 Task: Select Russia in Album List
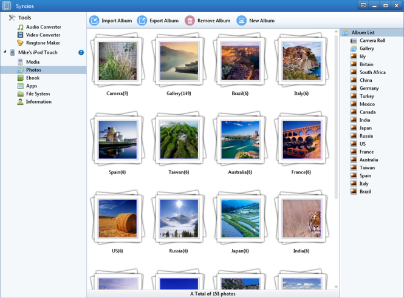click(361, 136)
